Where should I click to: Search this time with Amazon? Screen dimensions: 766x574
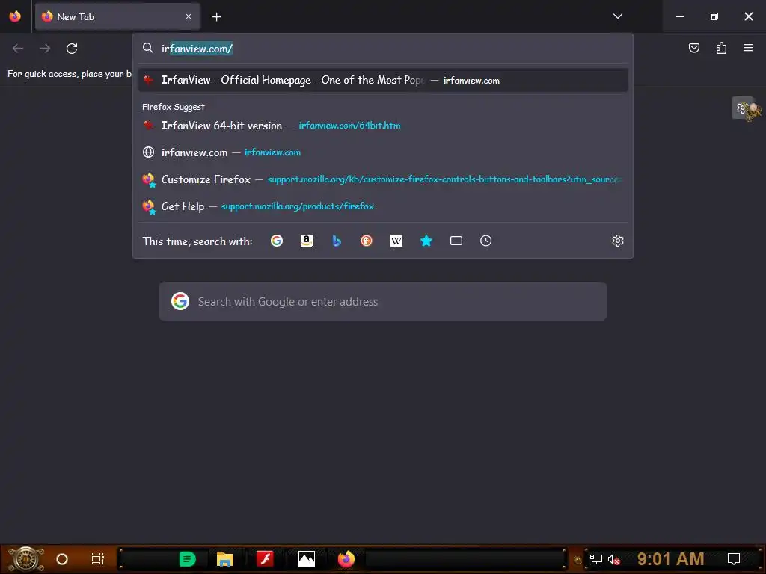pos(306,241)
